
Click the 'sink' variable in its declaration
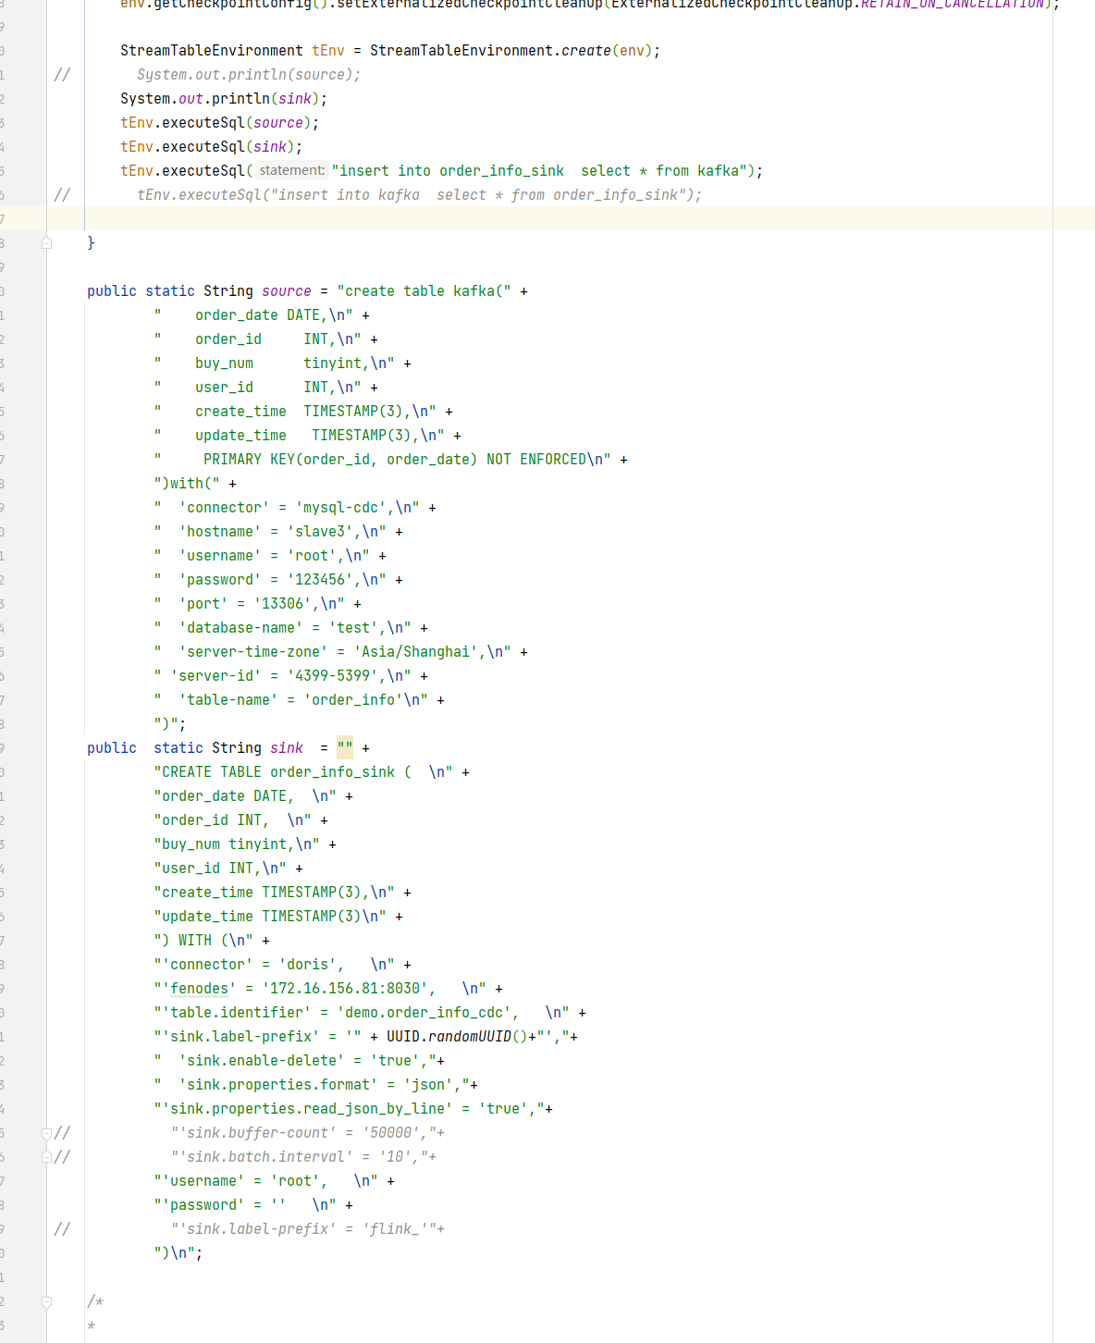click(x=287, y=748)
